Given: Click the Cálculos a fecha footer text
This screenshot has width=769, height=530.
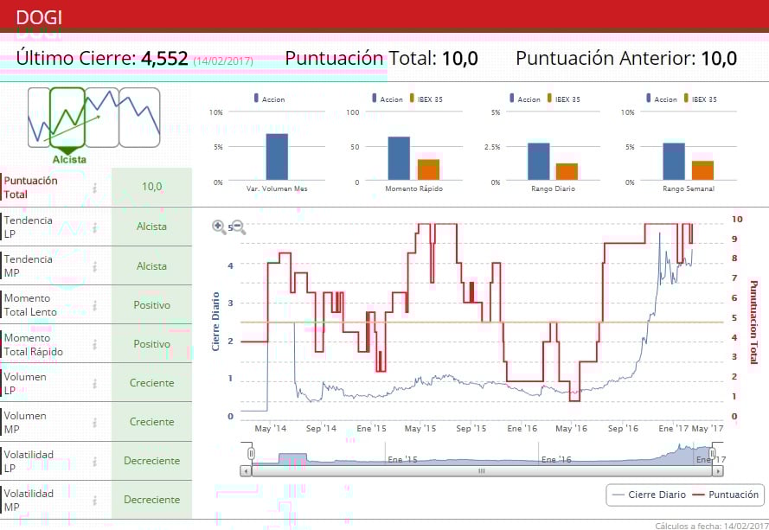Looking at the screenshot, I should click(712, 526).
